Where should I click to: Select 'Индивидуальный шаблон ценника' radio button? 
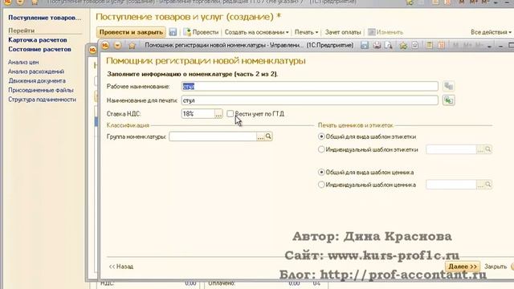click(321, 185)
